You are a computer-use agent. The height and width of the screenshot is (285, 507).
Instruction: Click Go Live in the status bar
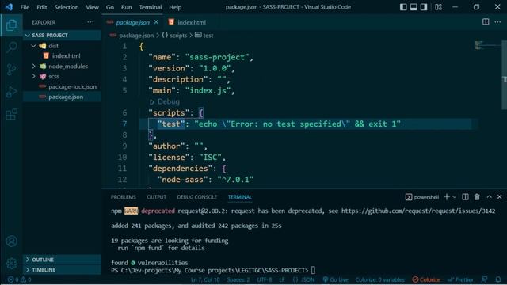click(x=336, y=279)
